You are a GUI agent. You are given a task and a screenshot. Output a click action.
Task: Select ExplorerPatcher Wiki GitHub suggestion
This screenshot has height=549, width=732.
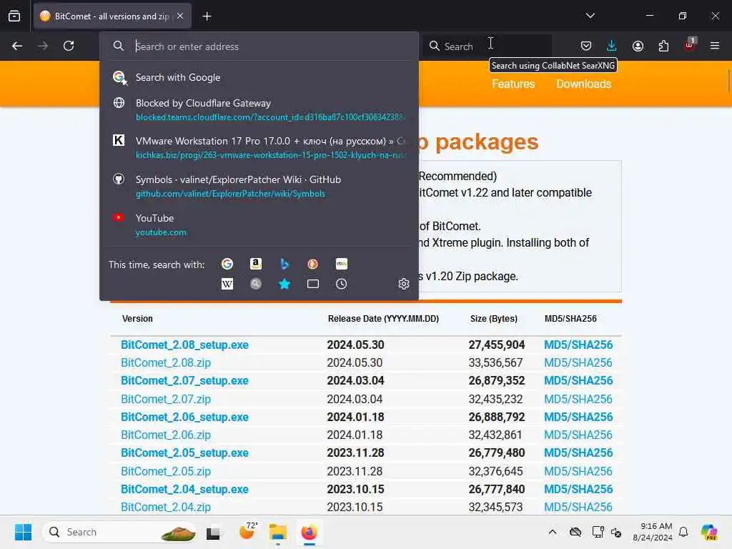tap(259, 187)
